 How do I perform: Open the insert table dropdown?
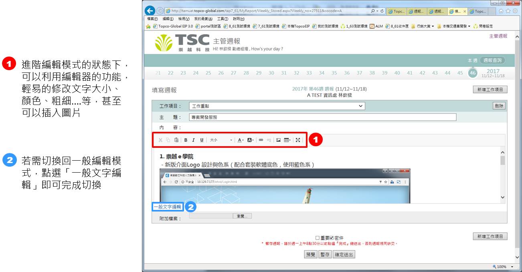pyautogui.click(x=287, y=140)
